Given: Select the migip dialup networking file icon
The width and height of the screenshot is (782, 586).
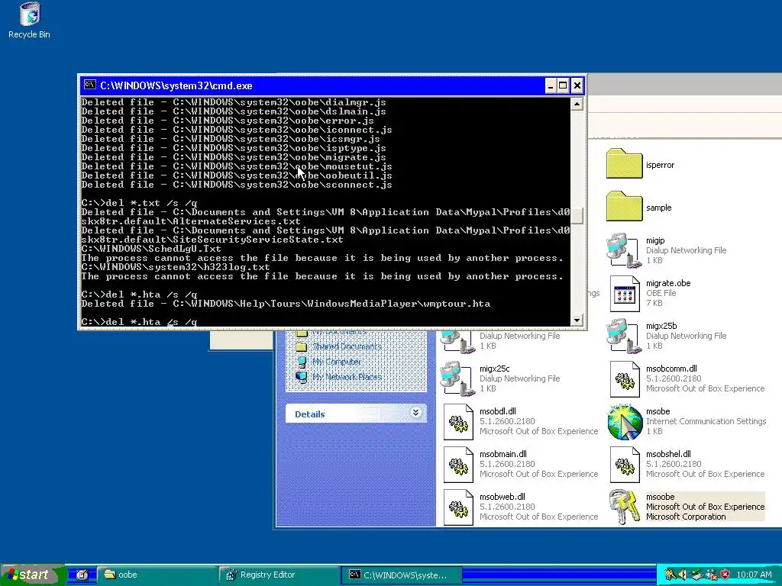Looking at the screenshot, I should click(x=623, y=250).
